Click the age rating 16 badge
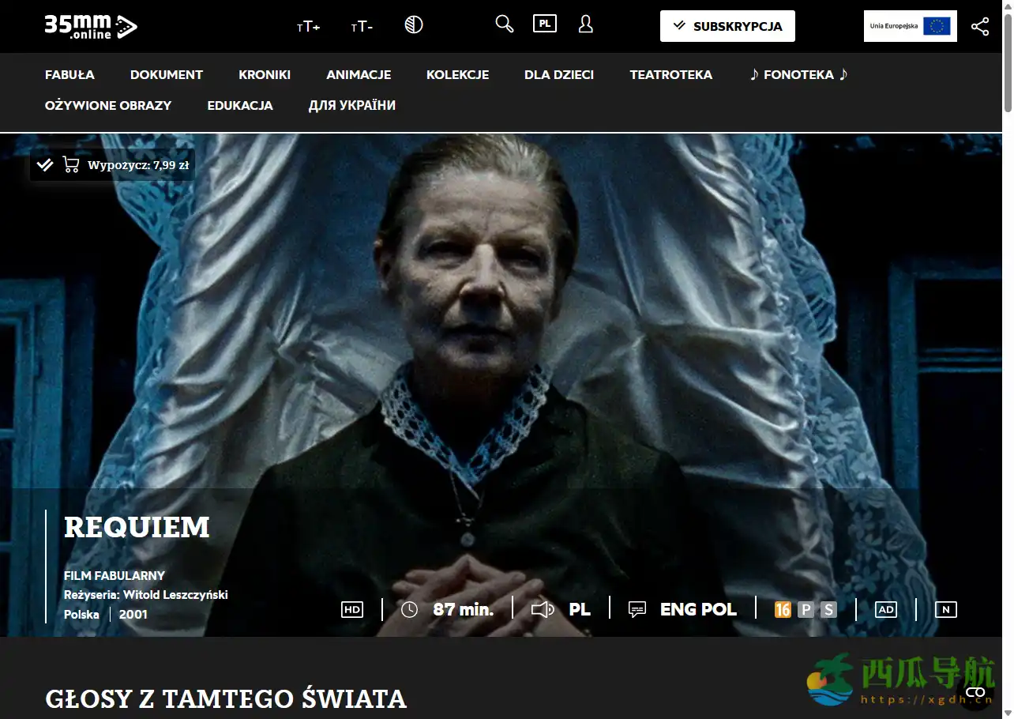 (x=783, y=609)
